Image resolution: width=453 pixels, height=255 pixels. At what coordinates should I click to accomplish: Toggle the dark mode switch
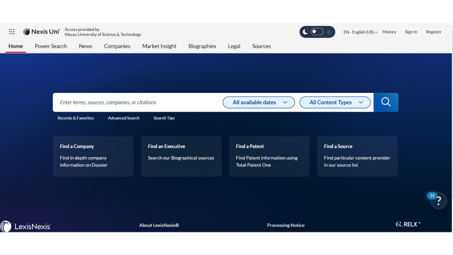coord(317,32)
